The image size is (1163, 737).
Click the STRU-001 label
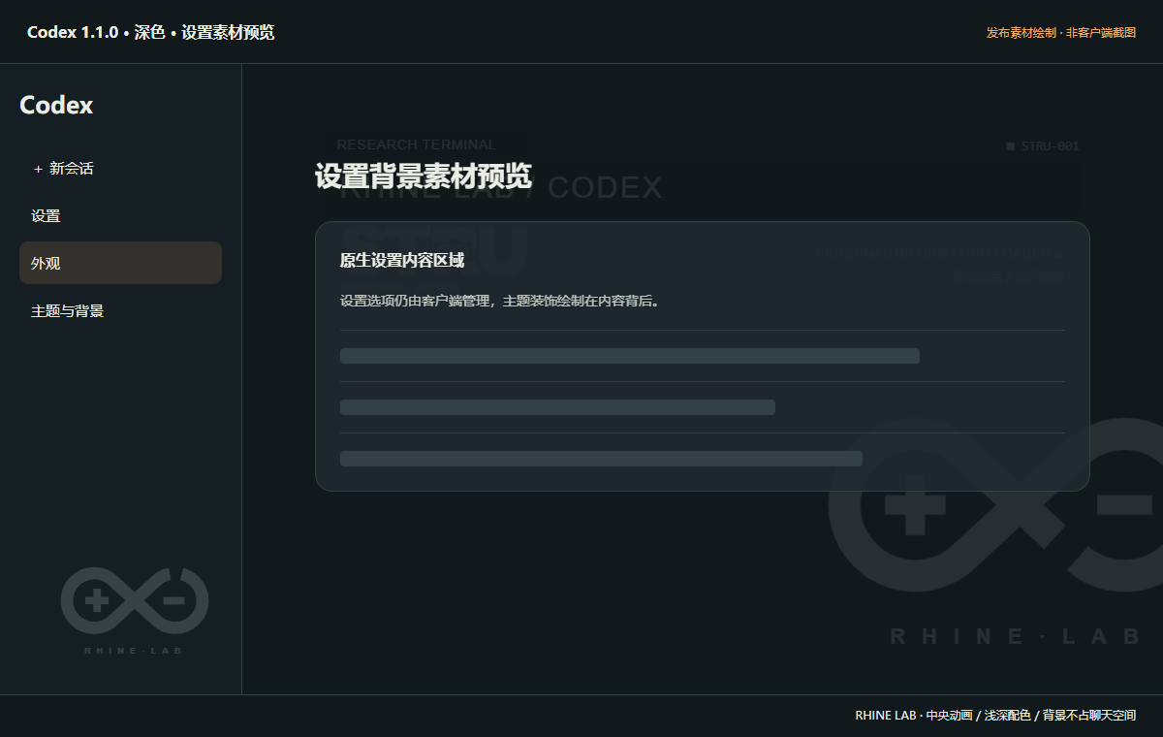coord(1043,146)
